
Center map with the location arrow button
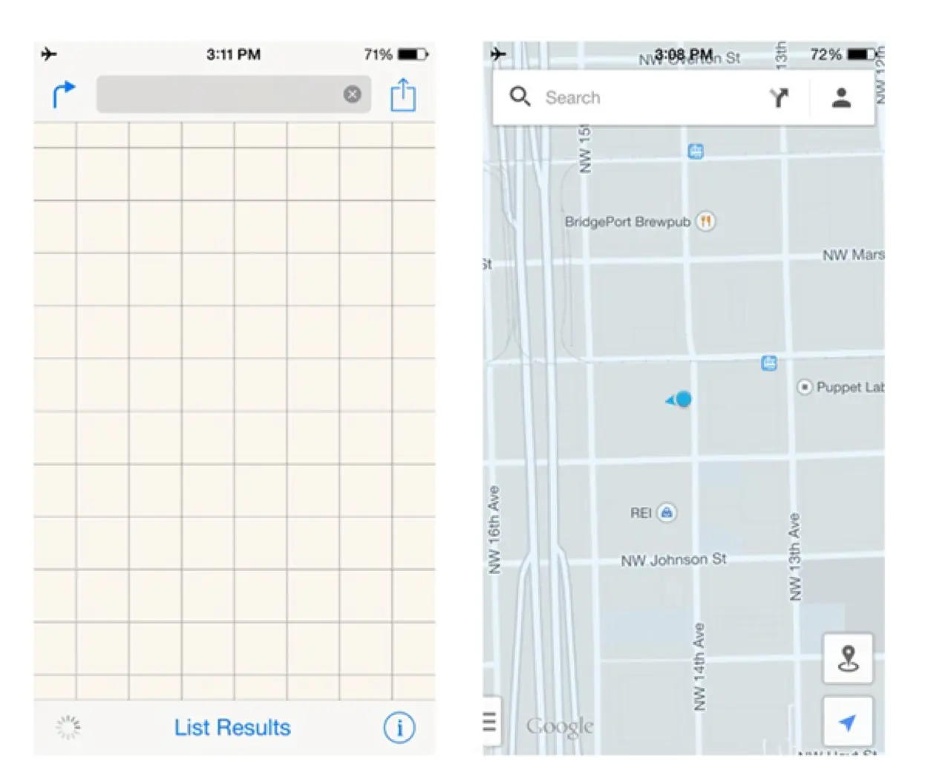(x=848, y=722)
